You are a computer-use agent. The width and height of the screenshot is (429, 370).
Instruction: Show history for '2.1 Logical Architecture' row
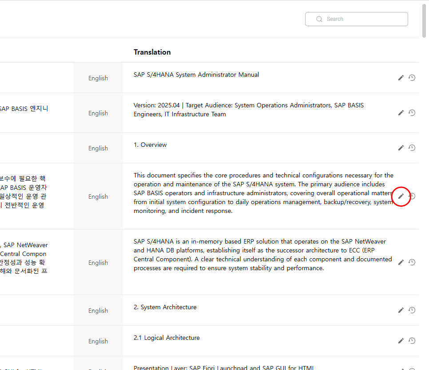pos(412,341)
